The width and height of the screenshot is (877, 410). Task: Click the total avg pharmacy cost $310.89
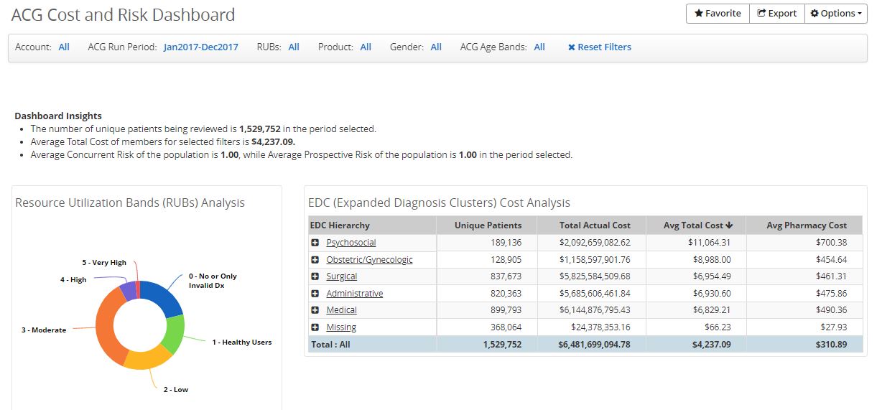[831, 345]
